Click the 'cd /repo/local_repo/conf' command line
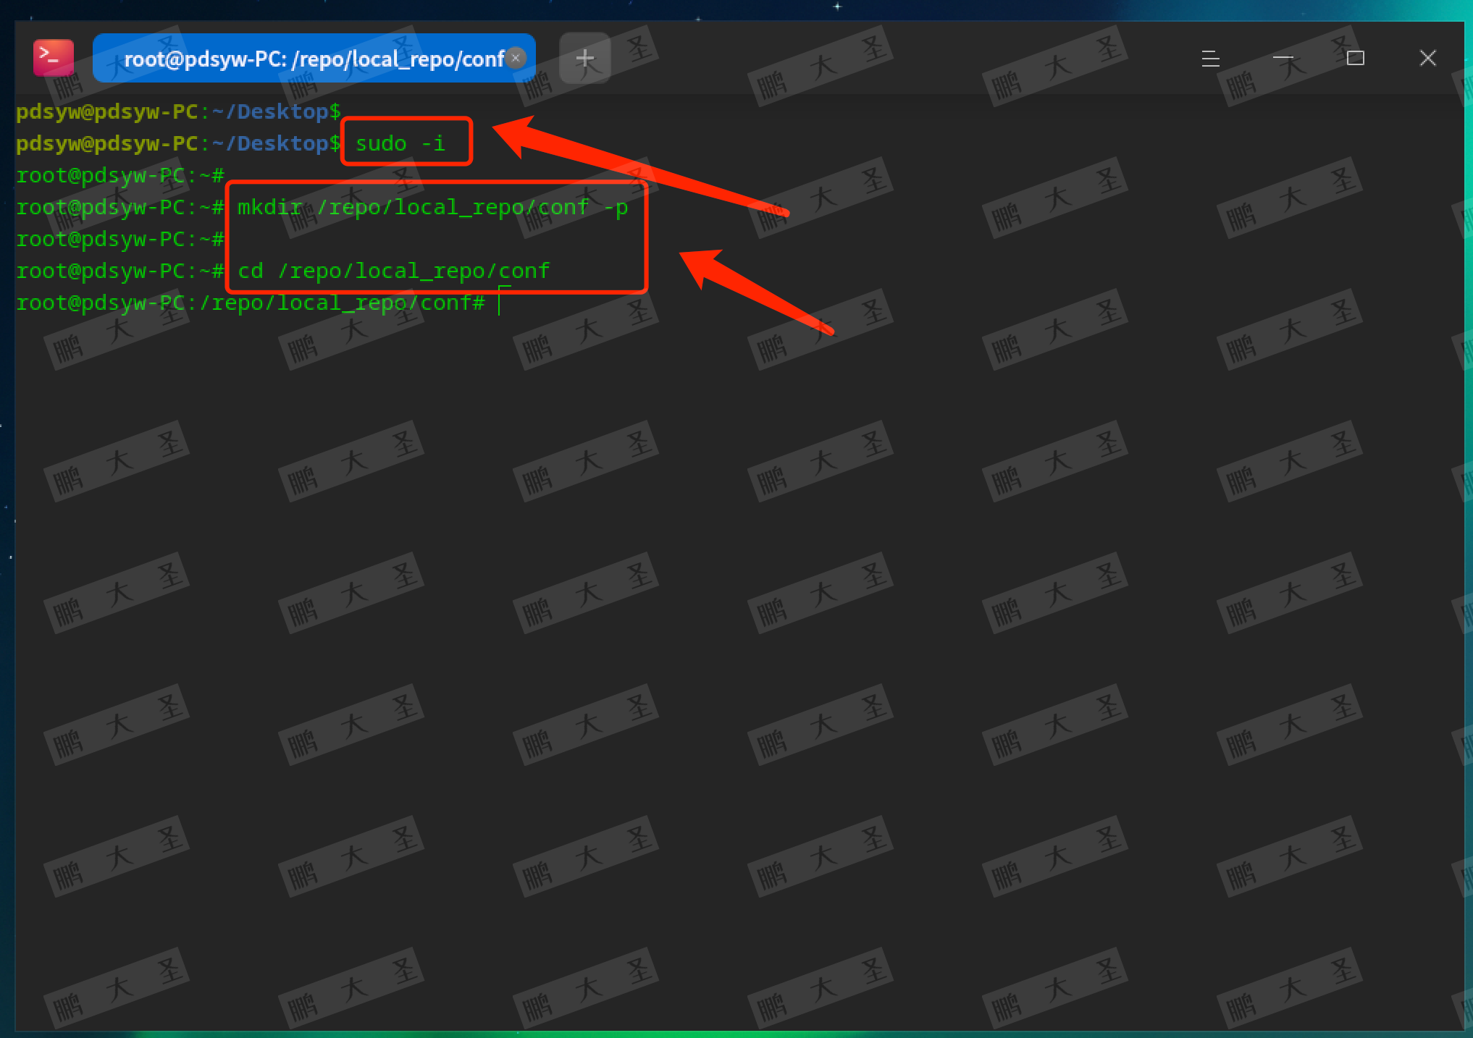 click(x=393, y=271)
